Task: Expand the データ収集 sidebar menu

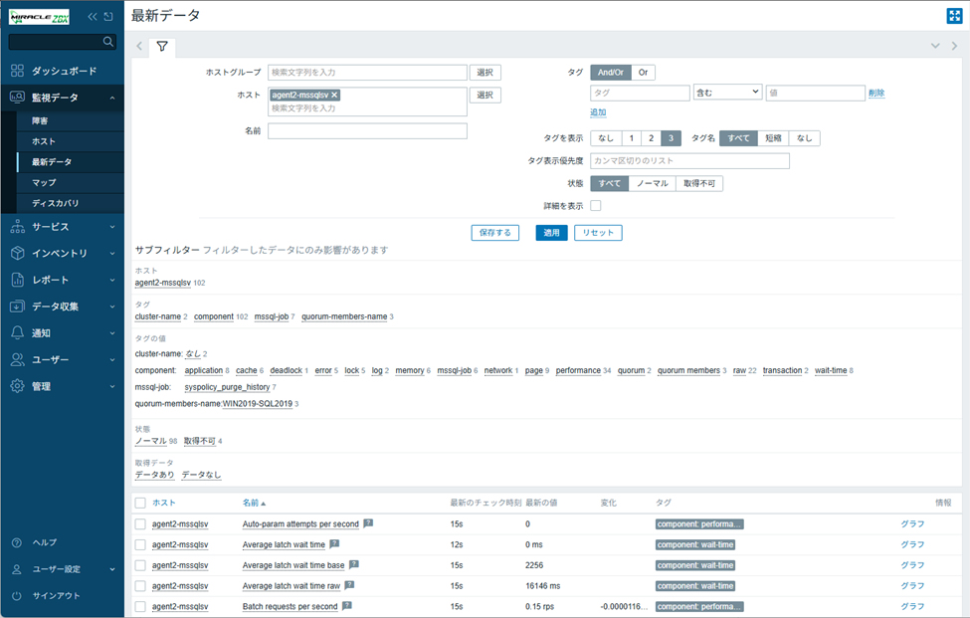Action: pyautogui.click(x=63, y=307)
